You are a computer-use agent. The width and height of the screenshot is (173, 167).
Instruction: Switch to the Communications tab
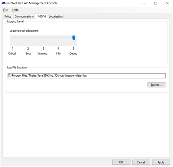(x=24, y=16)
